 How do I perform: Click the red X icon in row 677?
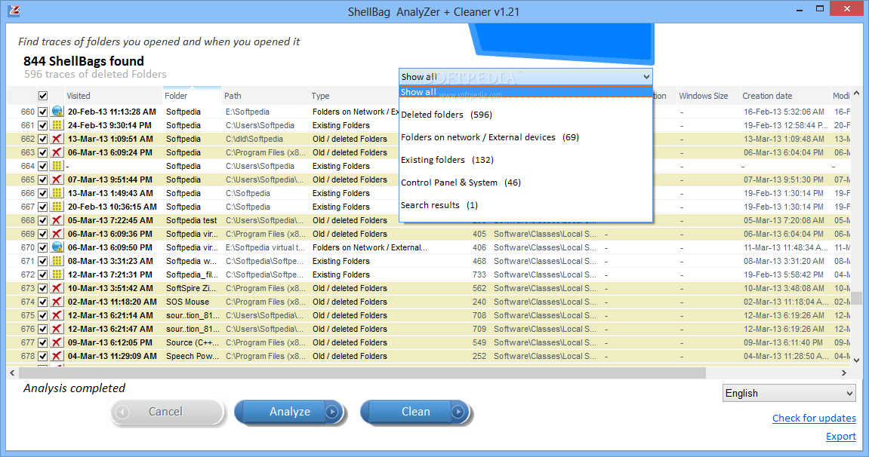pos(57,342)
